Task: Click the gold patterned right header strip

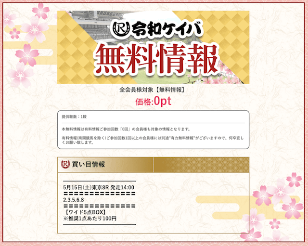Action: pos(201,165)
